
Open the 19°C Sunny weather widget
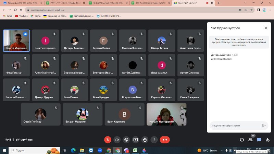click(x=207, y=150)
